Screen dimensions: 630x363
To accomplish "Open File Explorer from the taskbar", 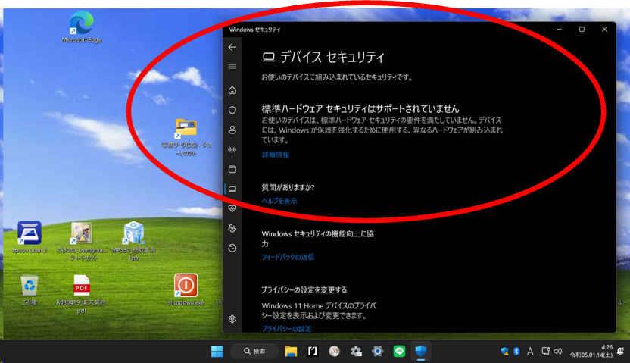I will coord(291,352).
